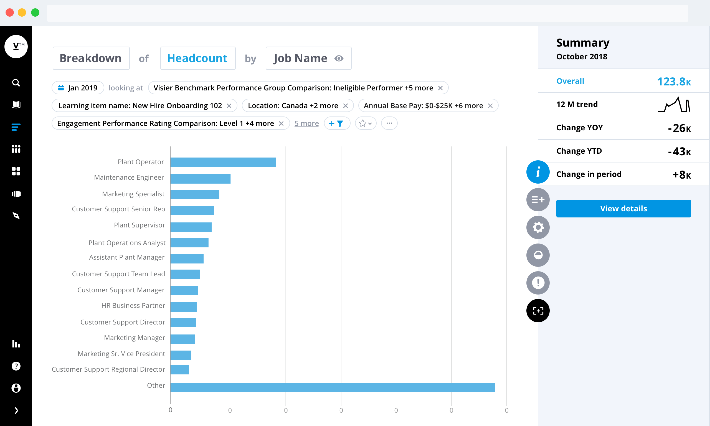Click the 12 M trend sparkline
The image size is (710, 426).
(x=674, y=105)
